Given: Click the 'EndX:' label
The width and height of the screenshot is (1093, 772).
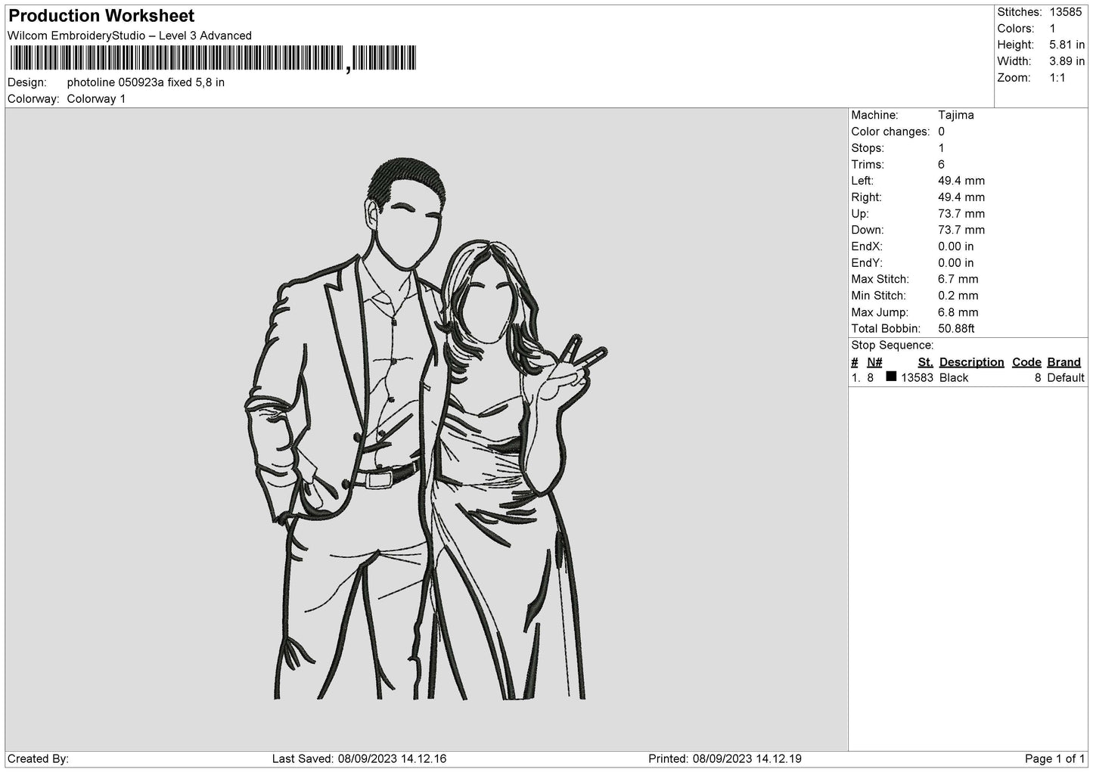Looking at the screenshot, I should click(867, 246).
